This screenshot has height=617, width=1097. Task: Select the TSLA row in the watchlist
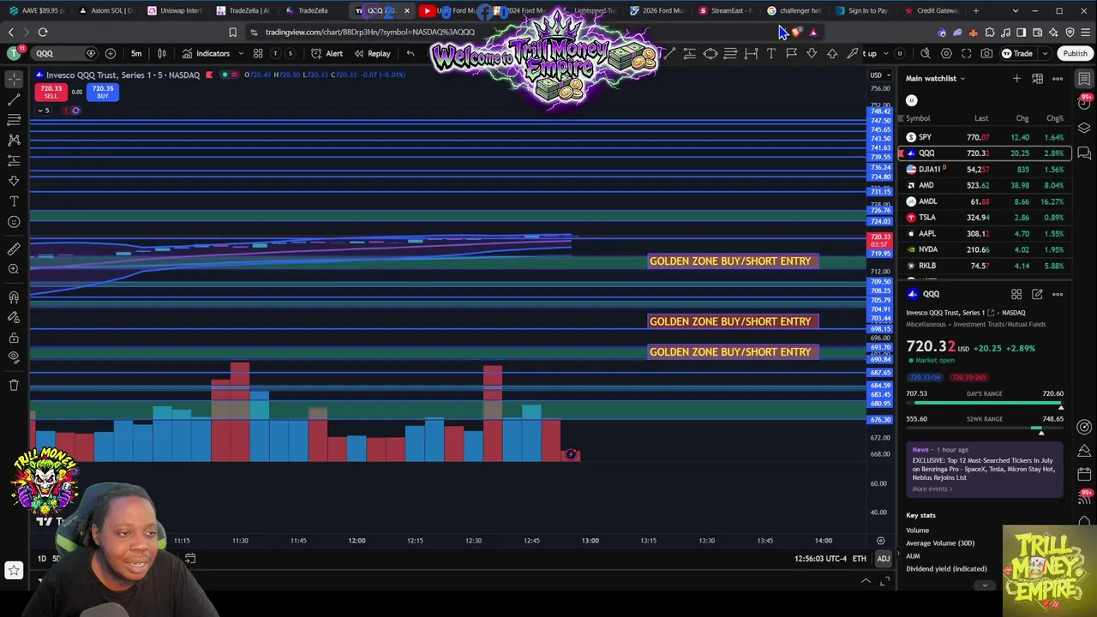[x=985, y=218]
